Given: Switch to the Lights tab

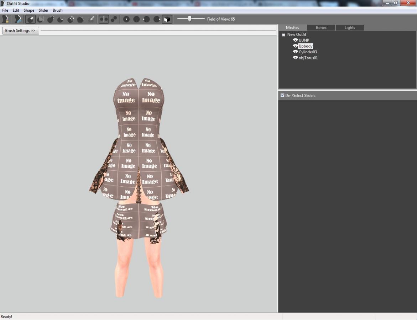Looking at the screenshot, I should point(350,28).
